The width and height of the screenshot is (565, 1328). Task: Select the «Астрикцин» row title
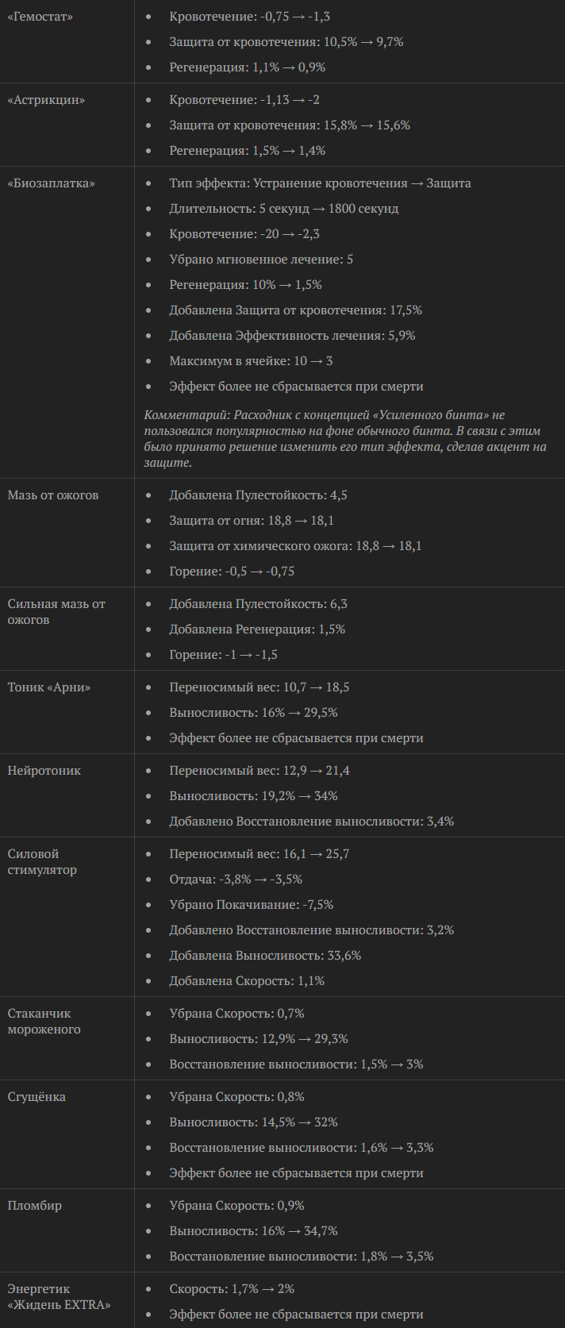tap(46, 100)
